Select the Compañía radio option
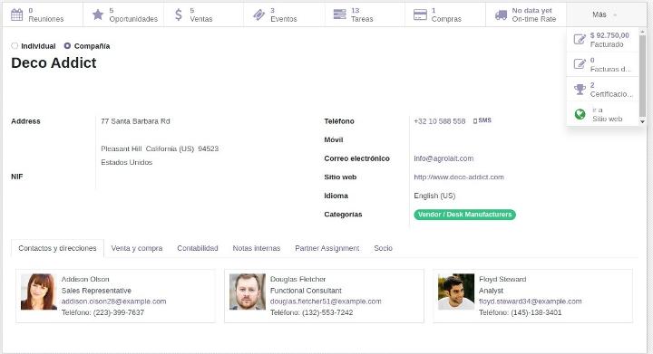Screen dimensions: 653x354 point(67,45)
